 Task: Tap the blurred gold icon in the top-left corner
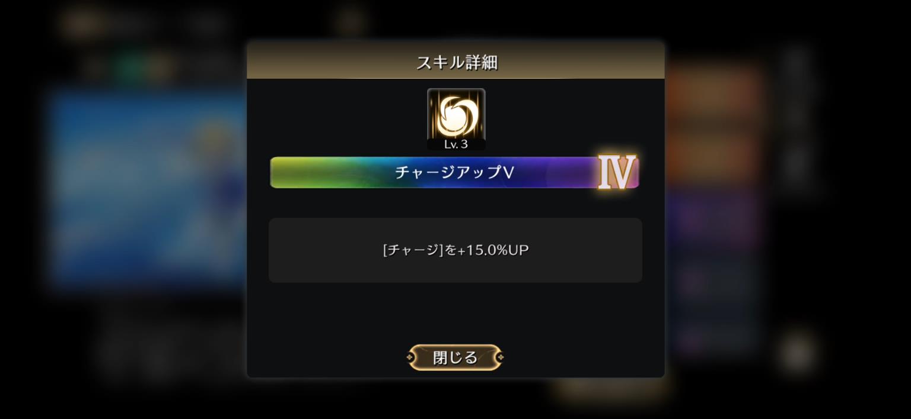82,24
